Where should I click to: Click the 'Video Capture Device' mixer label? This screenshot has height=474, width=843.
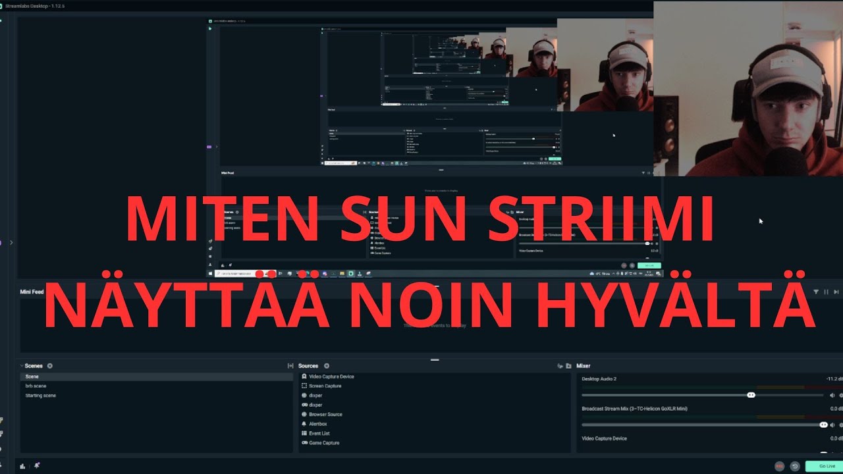click(604, 438)
